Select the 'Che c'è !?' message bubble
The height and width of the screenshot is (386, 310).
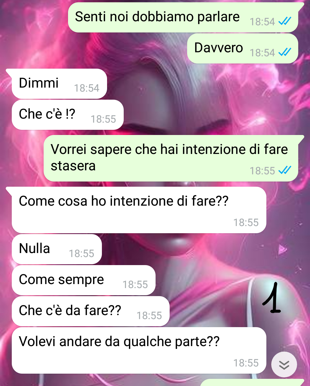[x=68, y=115]
